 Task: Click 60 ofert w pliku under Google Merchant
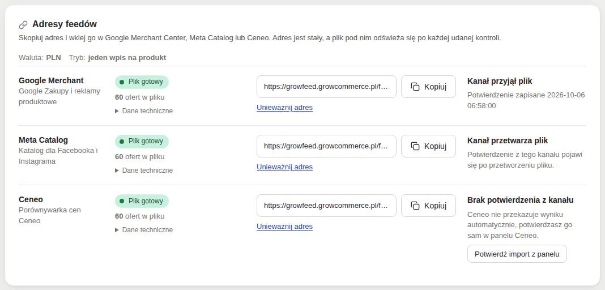pos(140,97)
